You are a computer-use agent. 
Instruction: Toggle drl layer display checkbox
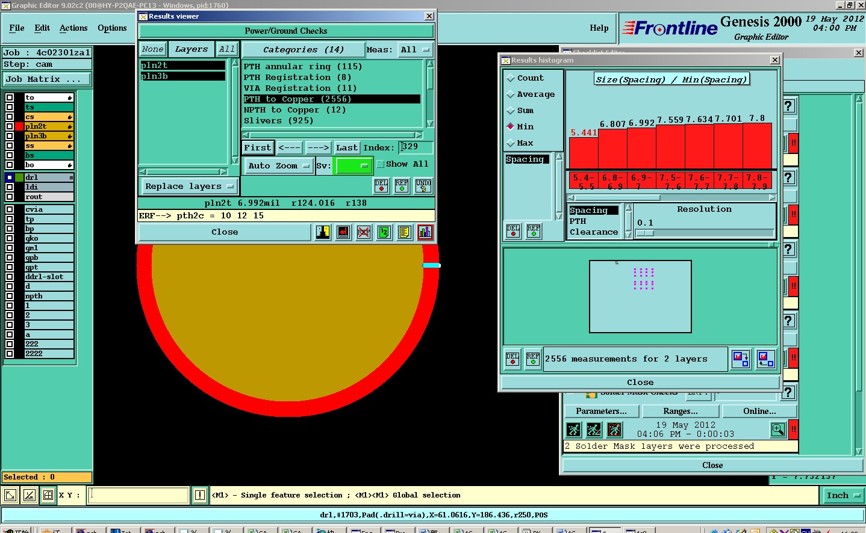pyautogui.click(x=10, y=177)
